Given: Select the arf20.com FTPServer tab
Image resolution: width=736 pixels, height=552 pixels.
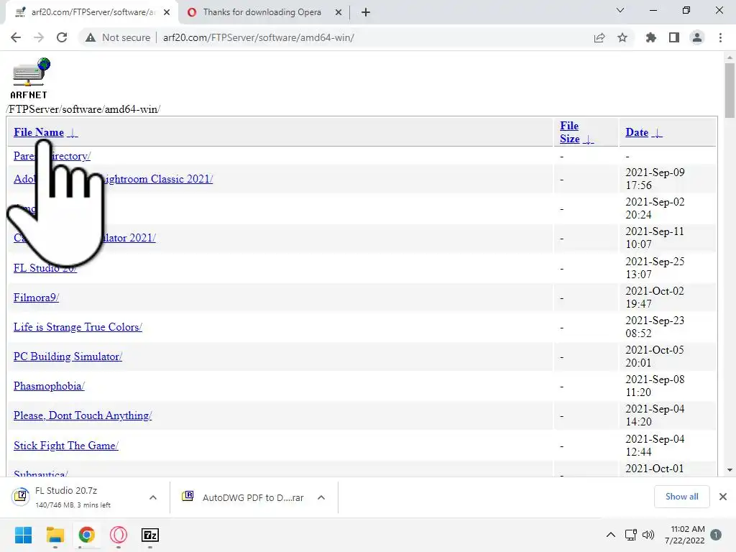Looking at the screenshot, I should (x=92, y=12).
